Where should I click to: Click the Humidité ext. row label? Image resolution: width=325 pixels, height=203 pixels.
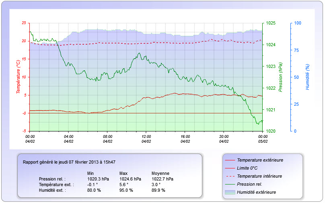point(52,190)
